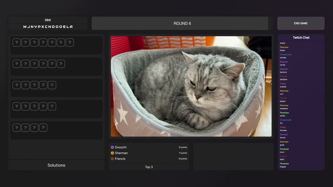
Task: Click the END GAME button
Action: [x=301, y=23]
